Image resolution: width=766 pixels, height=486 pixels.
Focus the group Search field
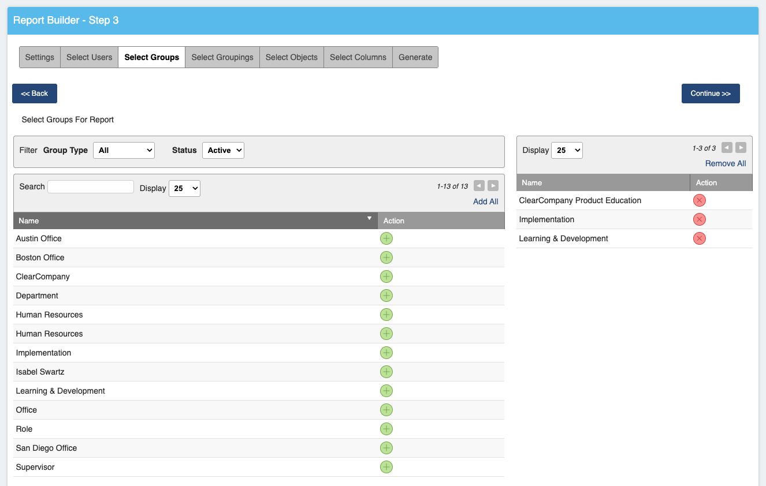91,186
